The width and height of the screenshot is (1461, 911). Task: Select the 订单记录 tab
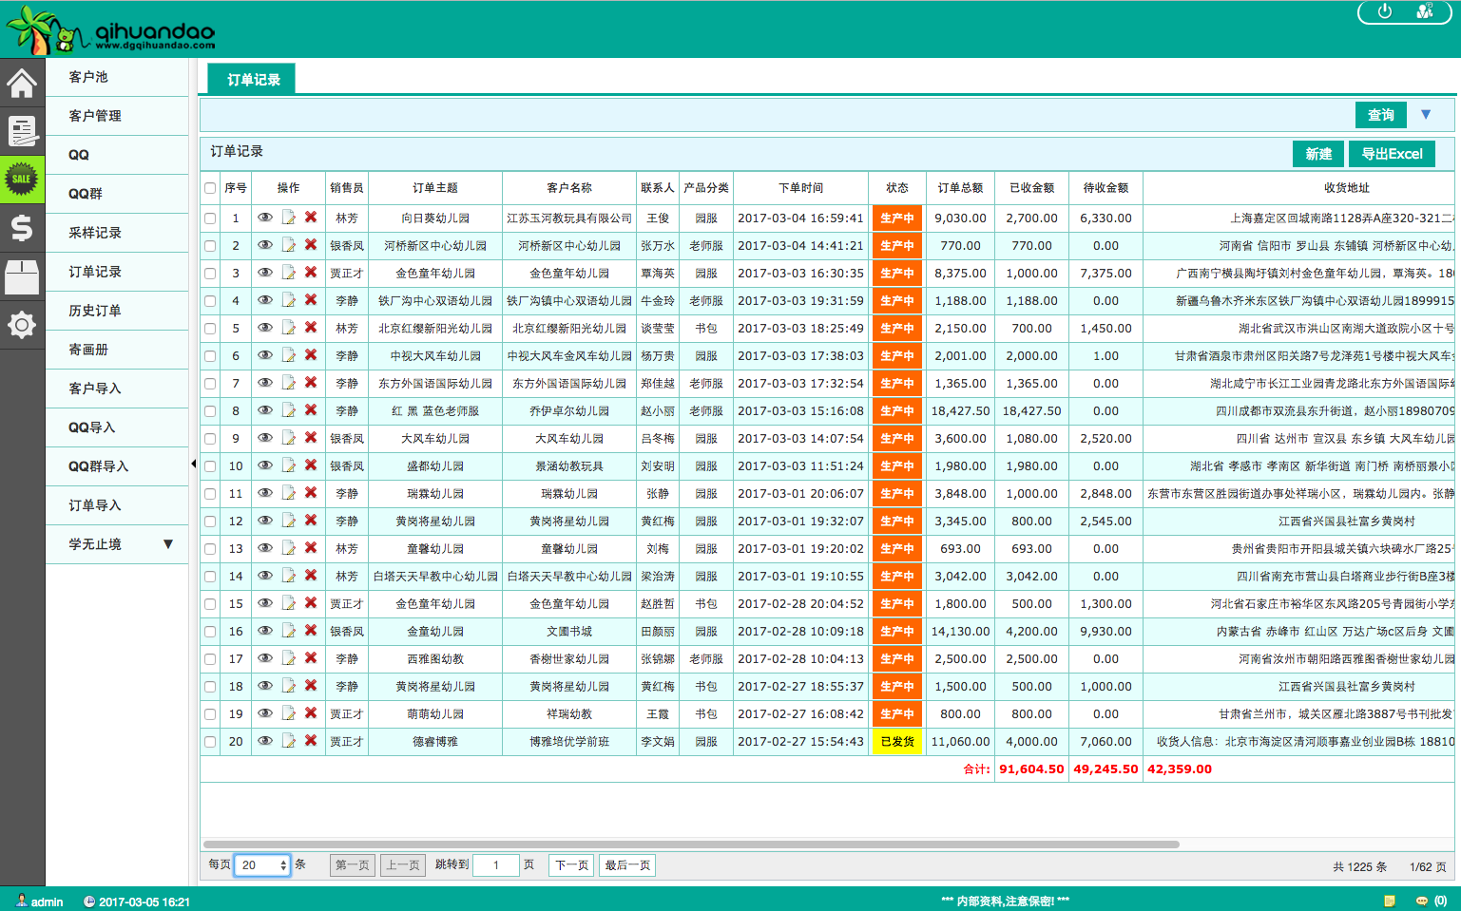click(x=253, y=80)
